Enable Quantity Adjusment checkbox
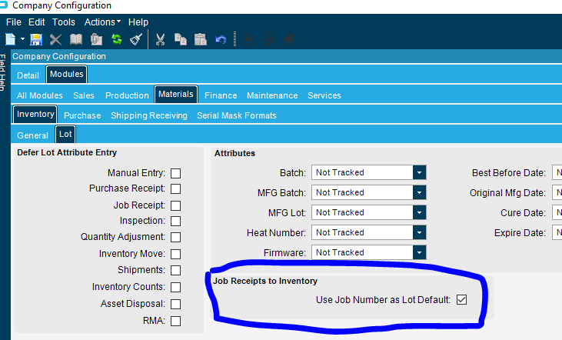 point(175,237)
